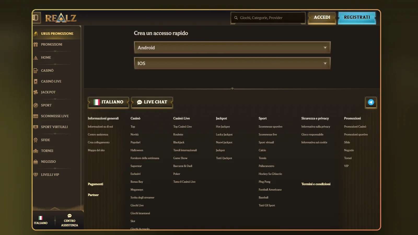Image resolution: width=418 pixels, height=235 pixels.
Task: Click the Home pyramid icon
Action: tap(36, 57)
